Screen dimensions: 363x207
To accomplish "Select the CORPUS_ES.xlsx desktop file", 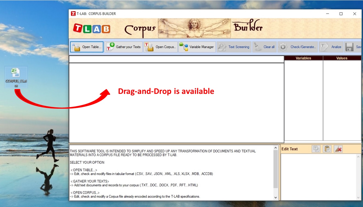I will 16,78.
